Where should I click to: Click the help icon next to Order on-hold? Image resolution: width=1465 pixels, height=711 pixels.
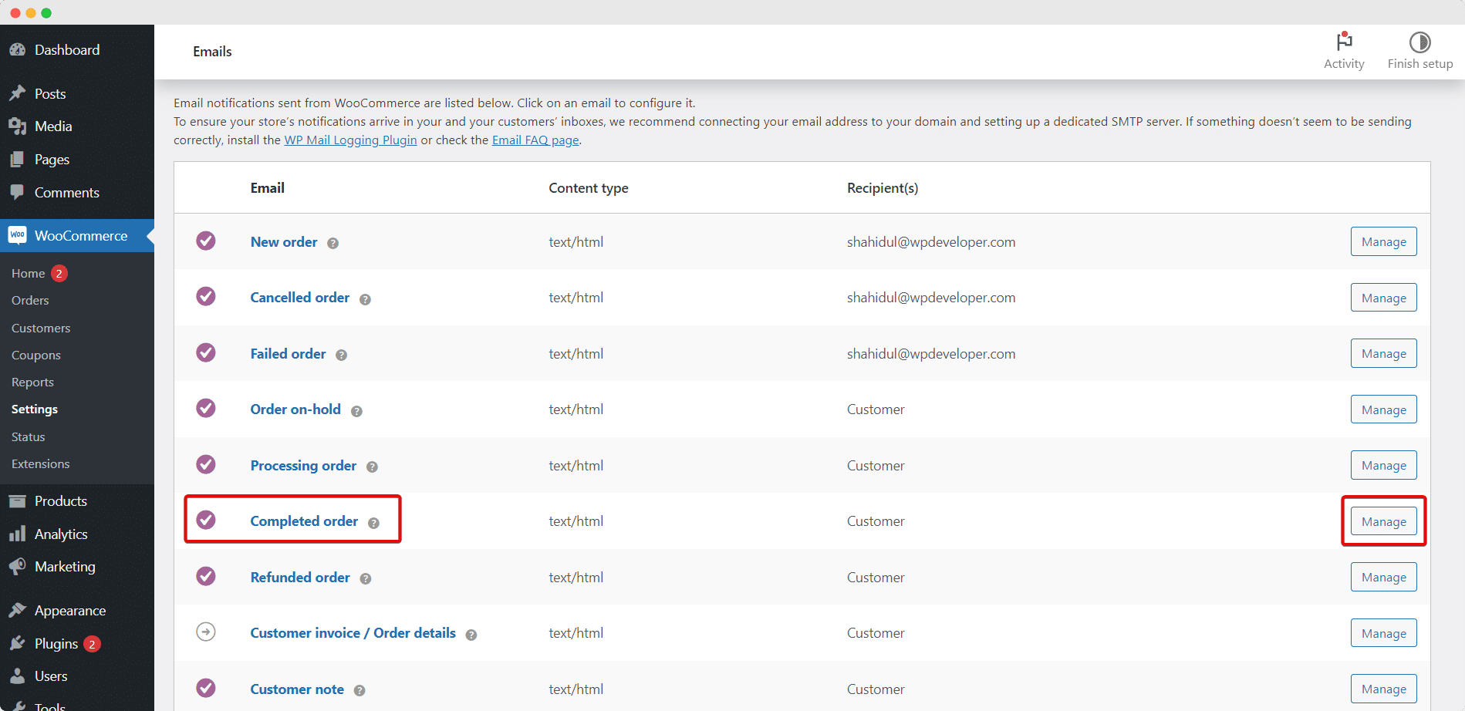coord(356,411)
